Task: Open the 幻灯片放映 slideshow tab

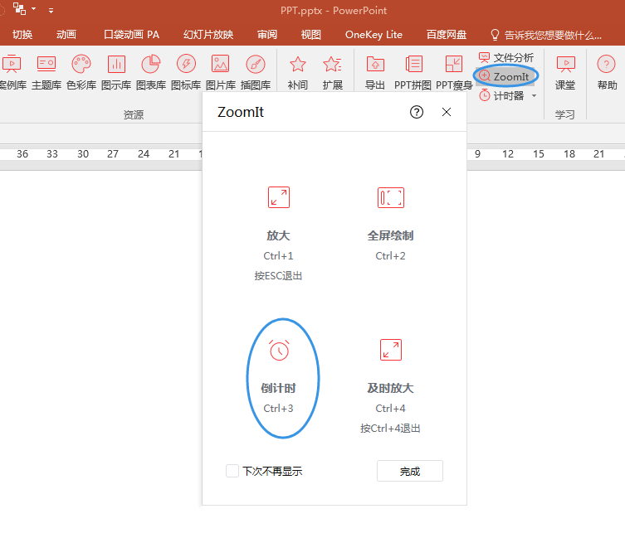Action: [x=208, y=35]
